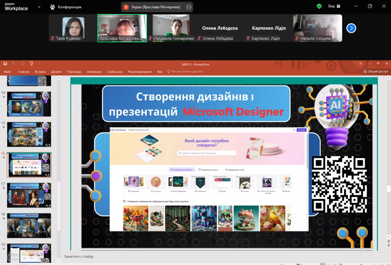Switch to the Анимация ribbon tab
Screen dimensions: 391x265
click(94, 72)
